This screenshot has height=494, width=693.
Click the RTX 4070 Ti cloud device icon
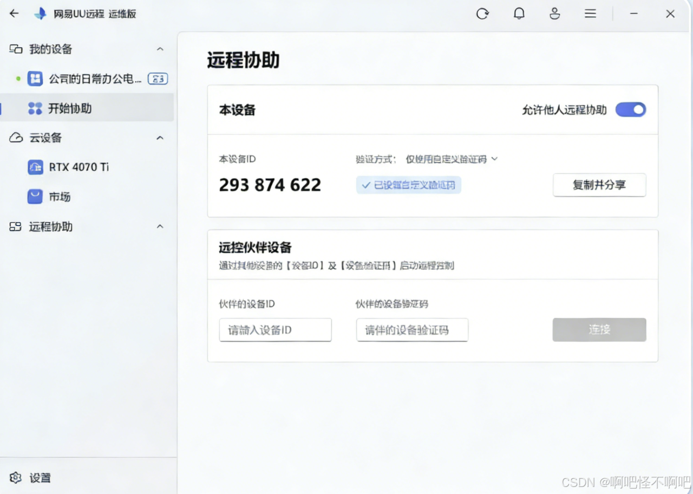tap(35, 167)
